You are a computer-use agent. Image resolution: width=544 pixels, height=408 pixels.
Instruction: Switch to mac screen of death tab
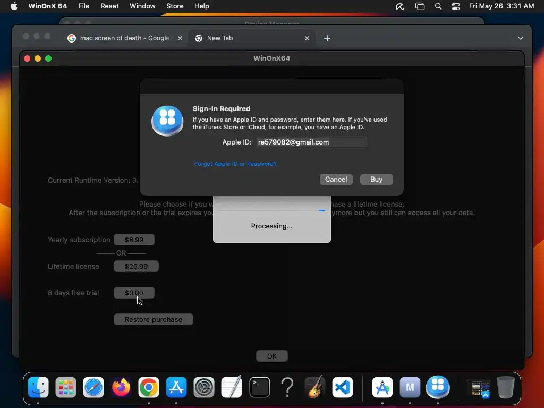point(125,38)
